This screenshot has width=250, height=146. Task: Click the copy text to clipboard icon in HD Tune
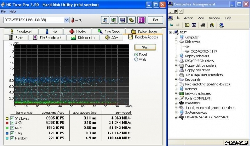click(105, 20)
